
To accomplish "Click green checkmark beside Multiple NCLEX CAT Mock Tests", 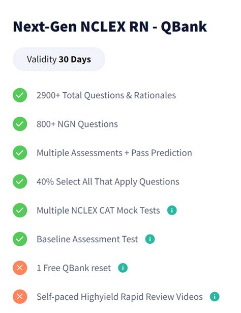I will click(20, 210).
